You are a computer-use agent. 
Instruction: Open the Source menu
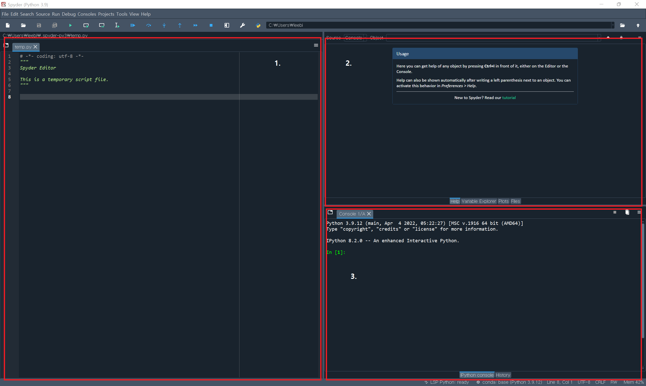tap(43, 14)
